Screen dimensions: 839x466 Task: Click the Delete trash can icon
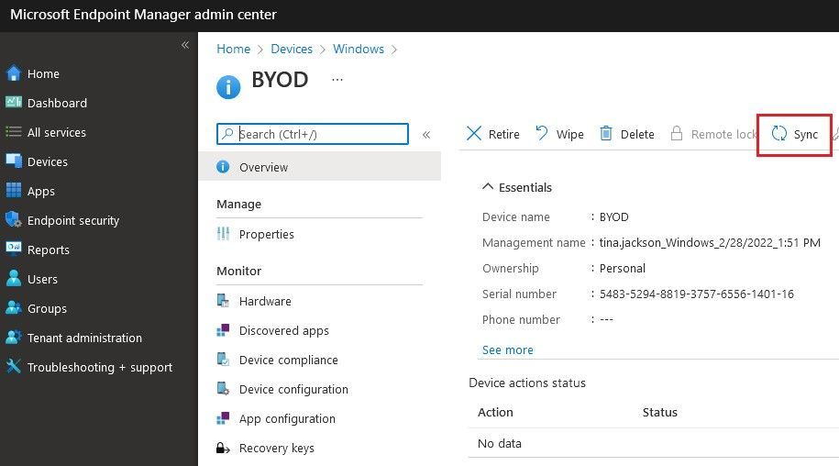point(606,133)
